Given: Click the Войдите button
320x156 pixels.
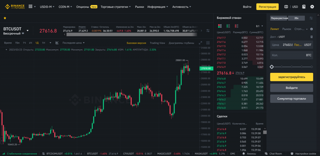Looking at the screenshot, I should click(x=292, y=88).
